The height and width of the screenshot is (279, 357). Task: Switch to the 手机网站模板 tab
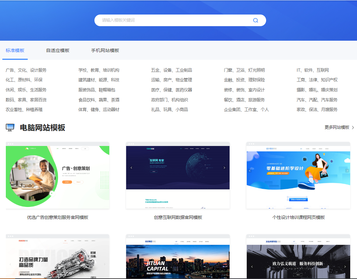(x=105, y=50)
